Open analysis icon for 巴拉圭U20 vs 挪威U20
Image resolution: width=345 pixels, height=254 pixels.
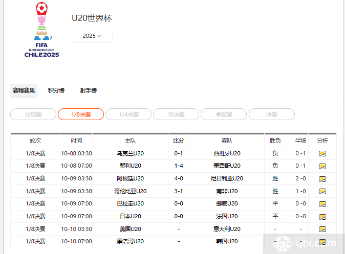[322, 204]
